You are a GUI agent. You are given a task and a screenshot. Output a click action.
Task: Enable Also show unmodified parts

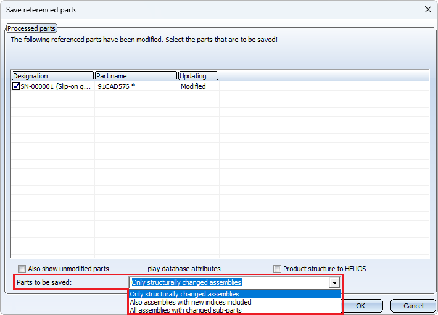pyautogui.click(x=22, y=269)
